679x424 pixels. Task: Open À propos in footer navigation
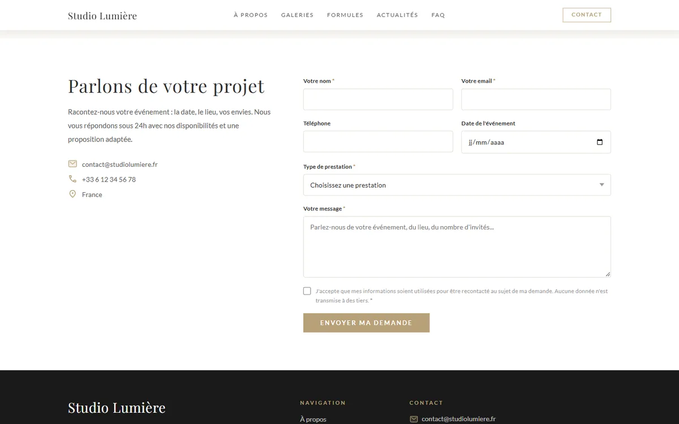[x=313, y=419]
